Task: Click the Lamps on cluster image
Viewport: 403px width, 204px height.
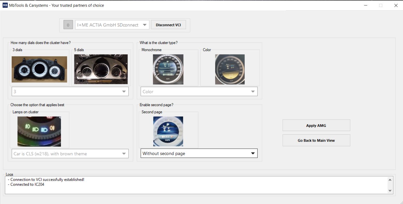Action: coord(39,131)
